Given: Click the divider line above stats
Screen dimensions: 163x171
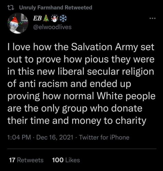Looking at the screenshot, I should coord(82,149).
